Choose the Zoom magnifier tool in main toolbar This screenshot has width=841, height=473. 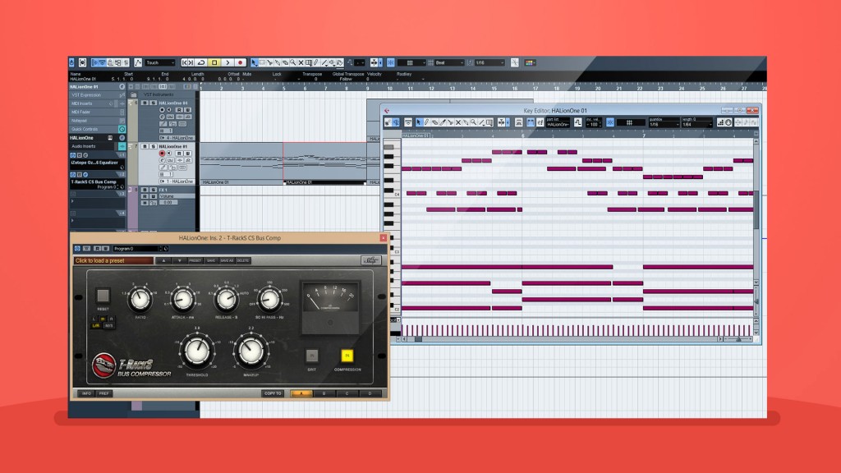point(293,62)
